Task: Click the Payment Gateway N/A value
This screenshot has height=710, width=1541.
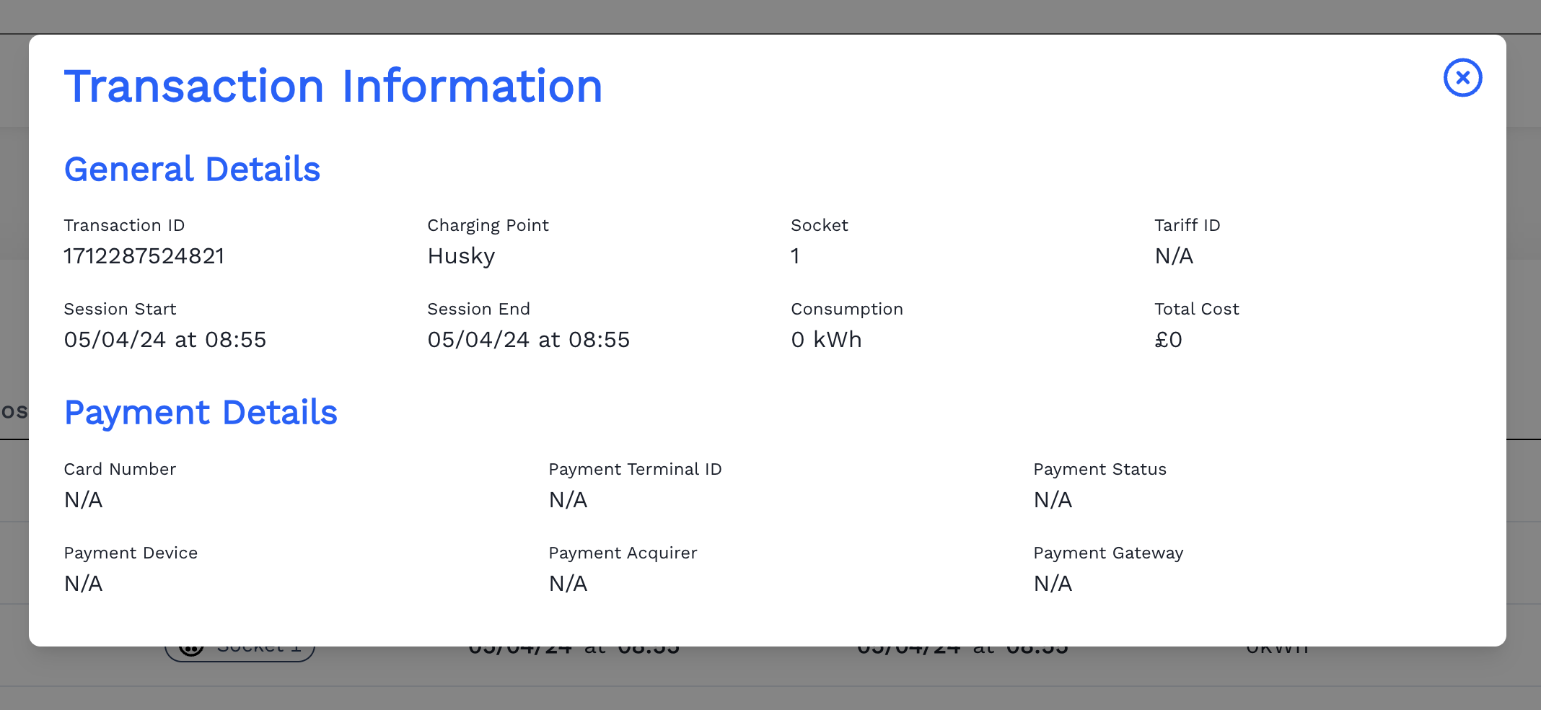Action: coord(1053,584)
